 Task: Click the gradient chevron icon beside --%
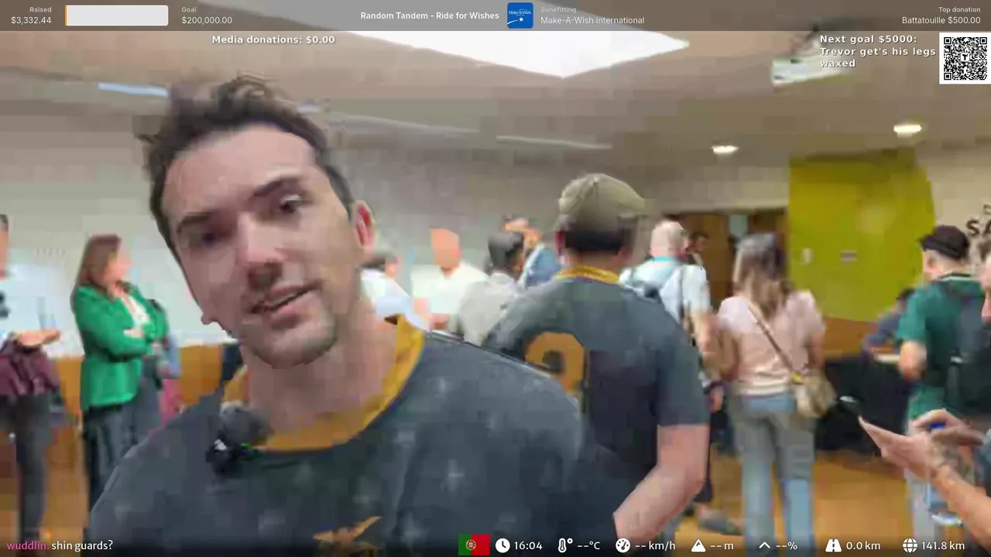coord(764,545)
